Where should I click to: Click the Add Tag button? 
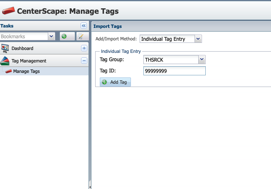point(115,82)
